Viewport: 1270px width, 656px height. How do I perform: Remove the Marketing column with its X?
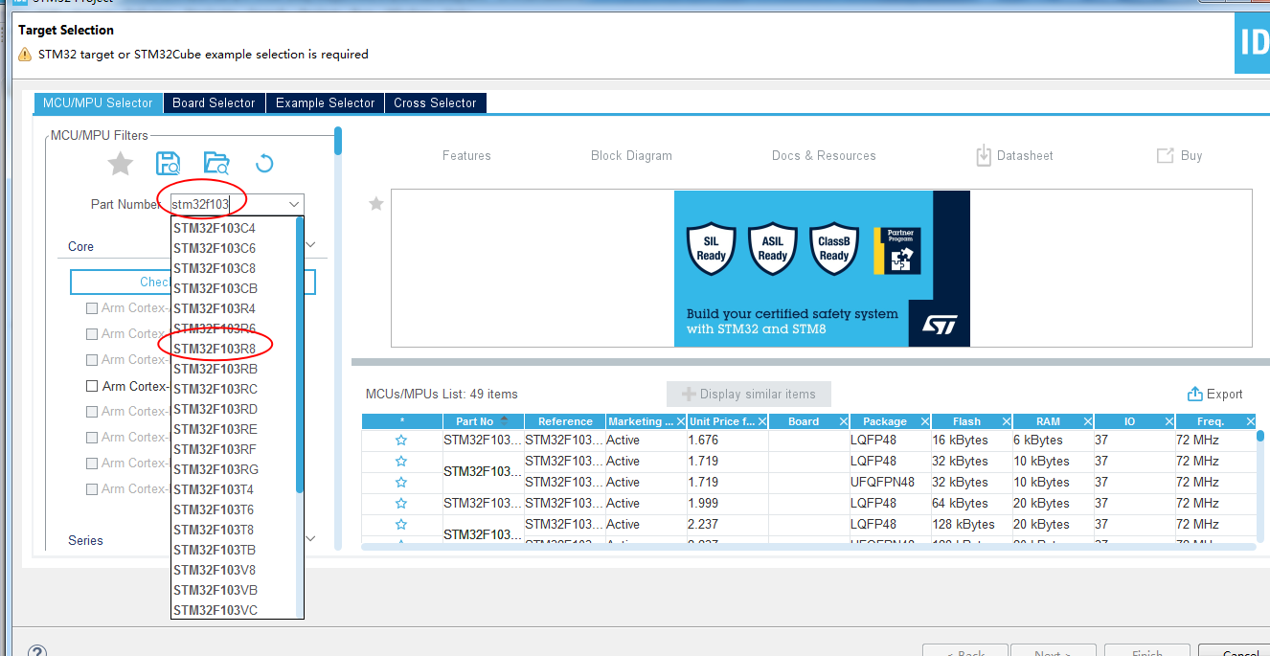tap(680, 421)
